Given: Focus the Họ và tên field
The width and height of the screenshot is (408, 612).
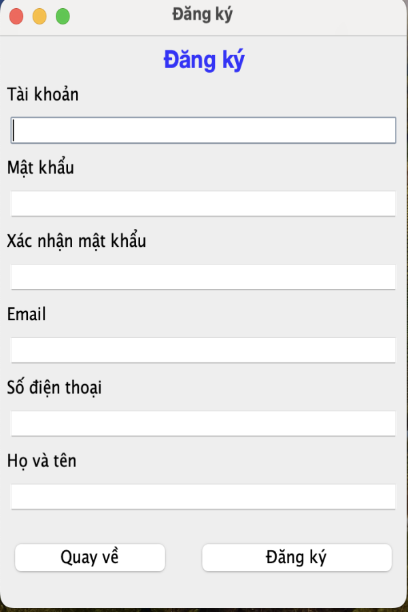Looking at the screenshot, I should [203, 497].
